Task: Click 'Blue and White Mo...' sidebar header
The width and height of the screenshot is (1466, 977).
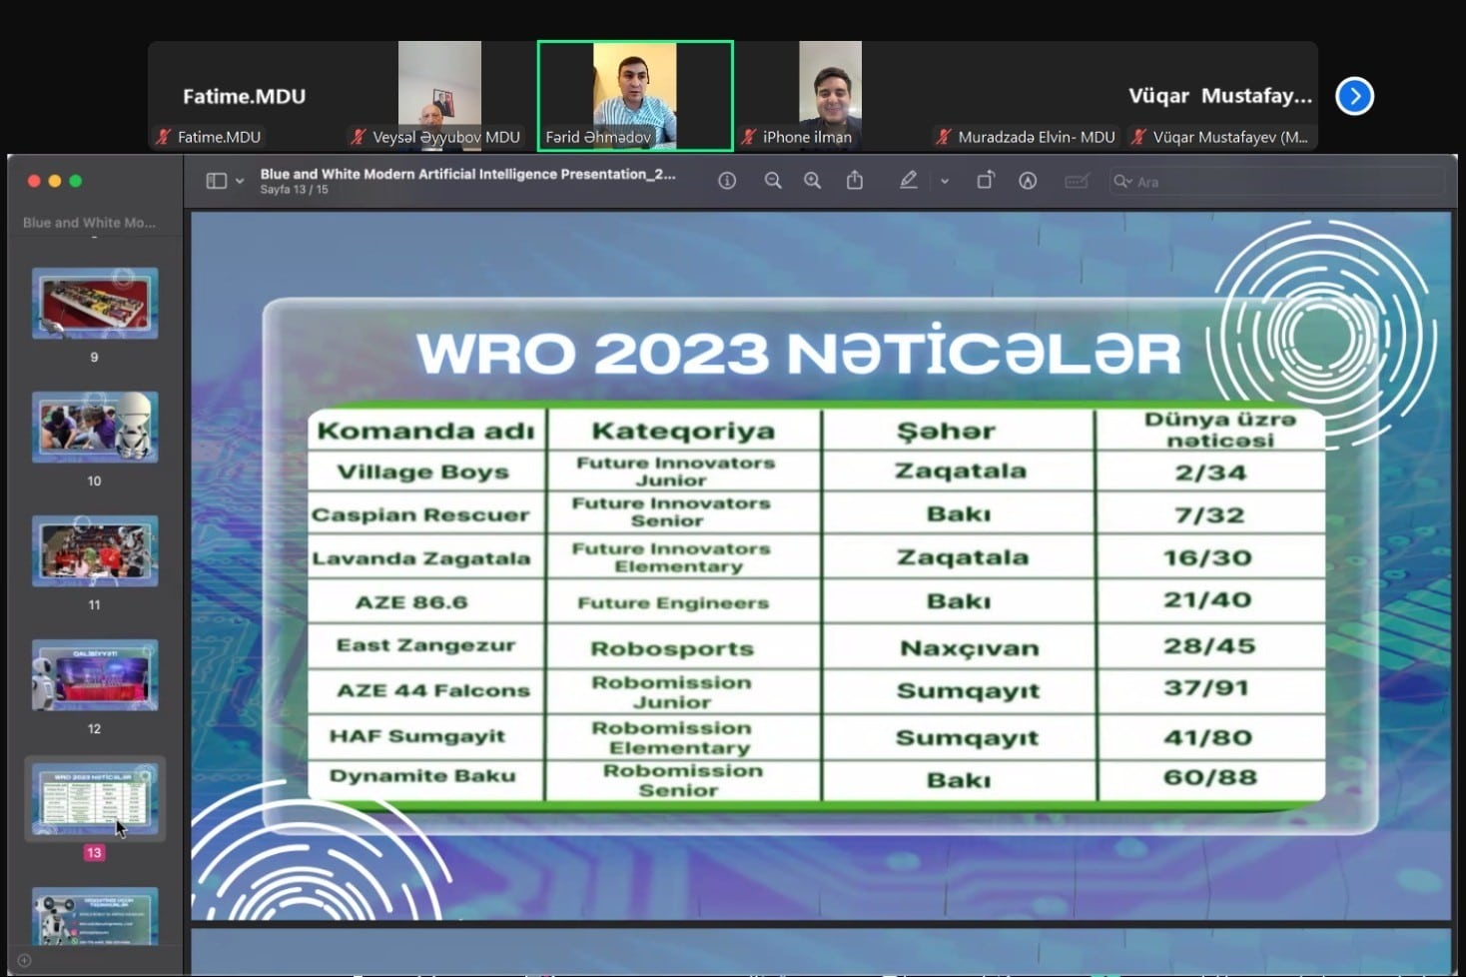Action: point(89,223)
